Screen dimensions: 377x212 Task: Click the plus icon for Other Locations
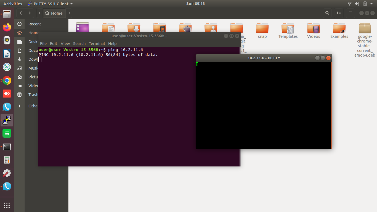[x=19, y=106]
